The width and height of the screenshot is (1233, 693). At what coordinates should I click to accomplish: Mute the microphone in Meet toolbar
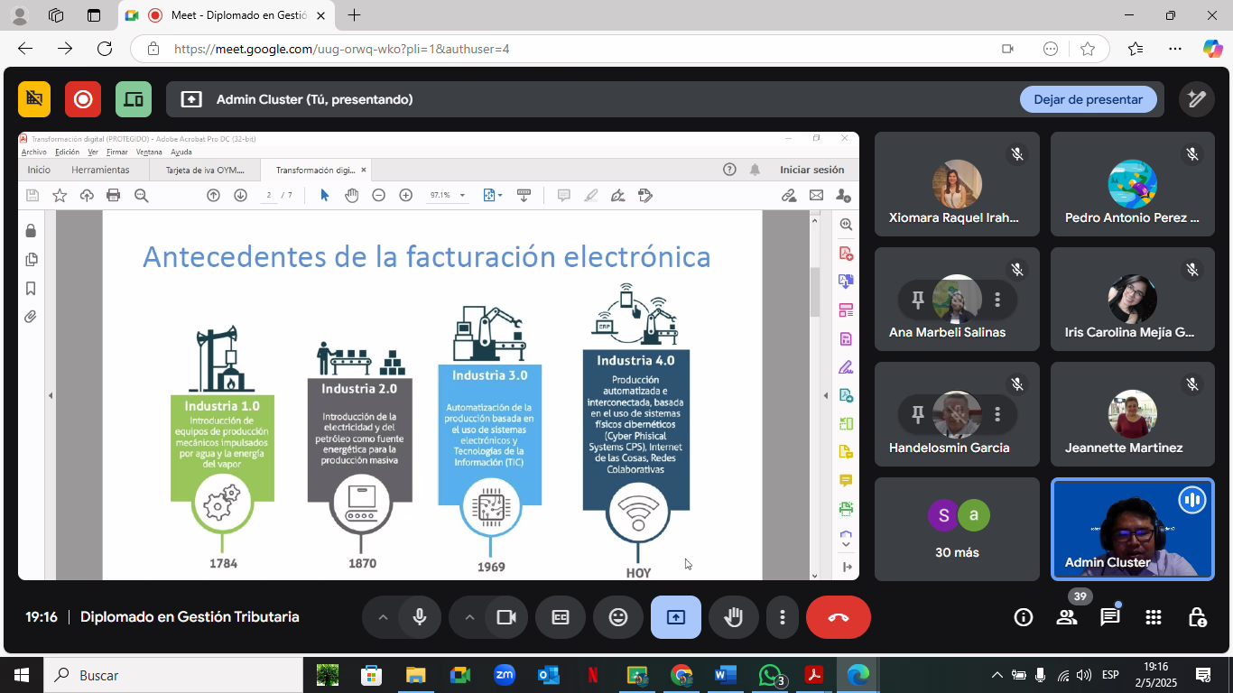tap(420, 617)
